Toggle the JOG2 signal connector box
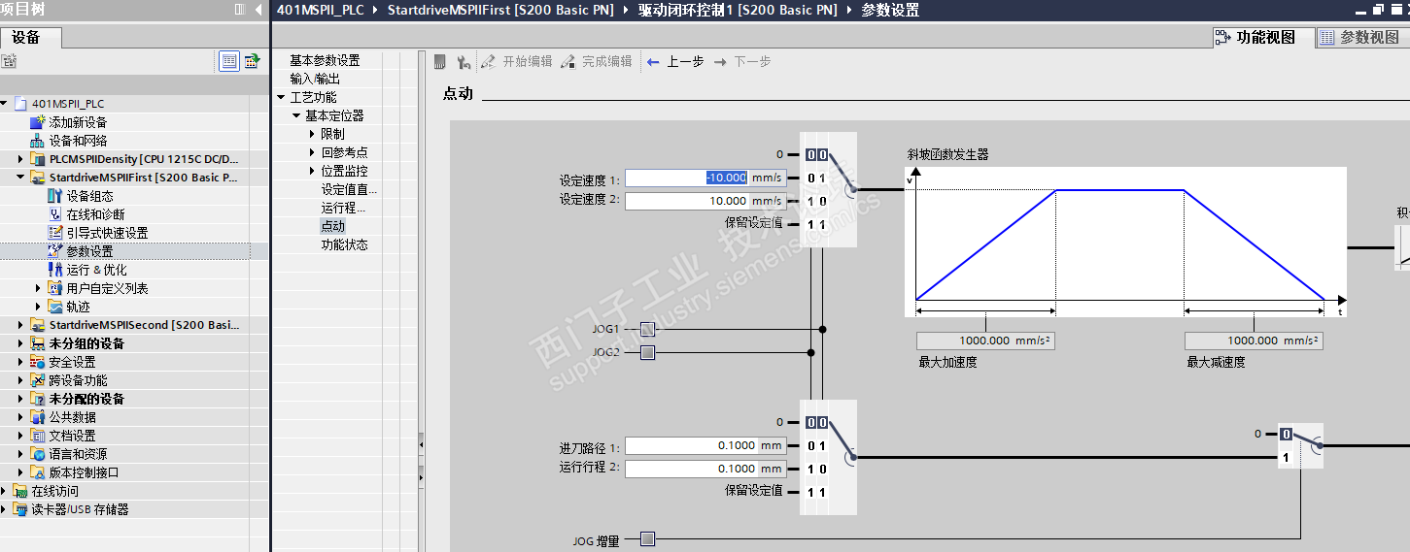 point(647,352)
